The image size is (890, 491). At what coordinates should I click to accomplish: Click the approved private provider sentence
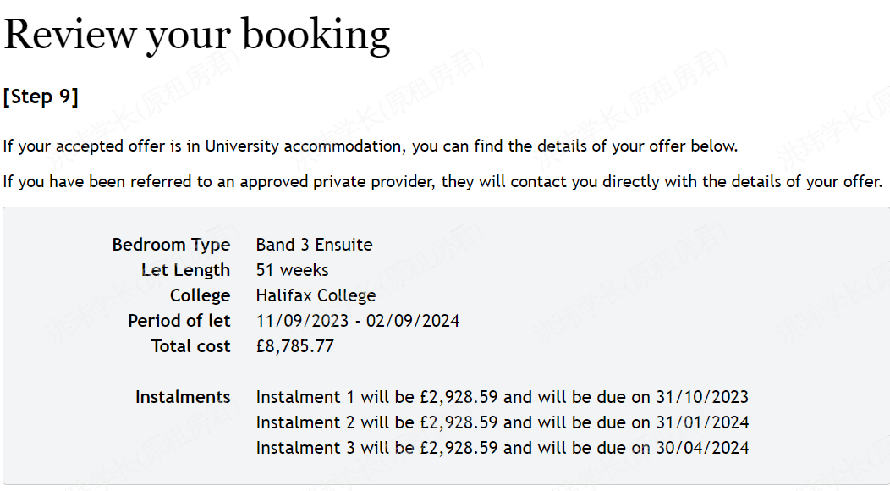[x=442, y=181]
